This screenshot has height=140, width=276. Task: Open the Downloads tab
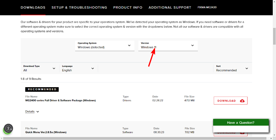pos(33,8)
